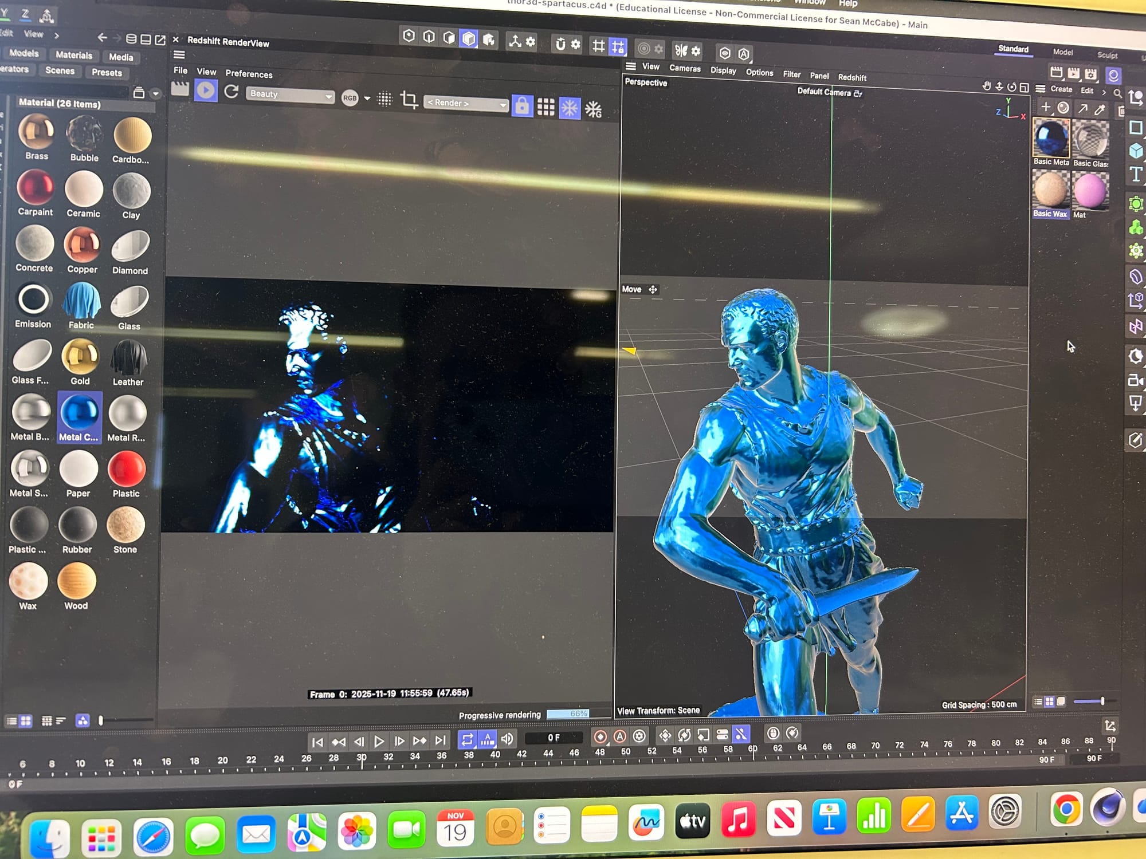
Task: Click the refresh render icon
Action: click(231, 92)
